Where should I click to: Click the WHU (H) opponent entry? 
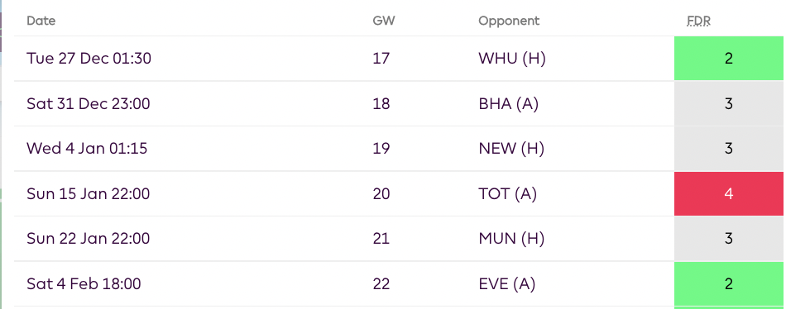tap(512, 59)
